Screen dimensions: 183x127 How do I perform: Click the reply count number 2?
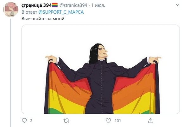tap(31, 121)
